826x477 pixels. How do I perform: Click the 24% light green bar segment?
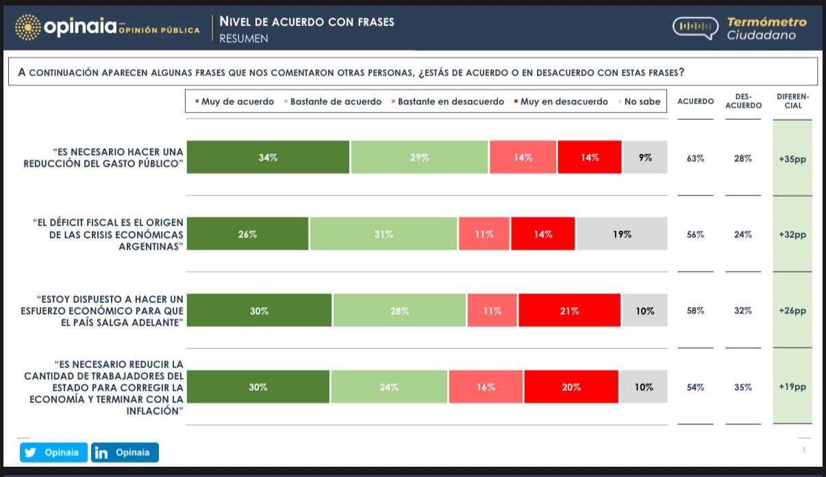click(x=389, y=387)
